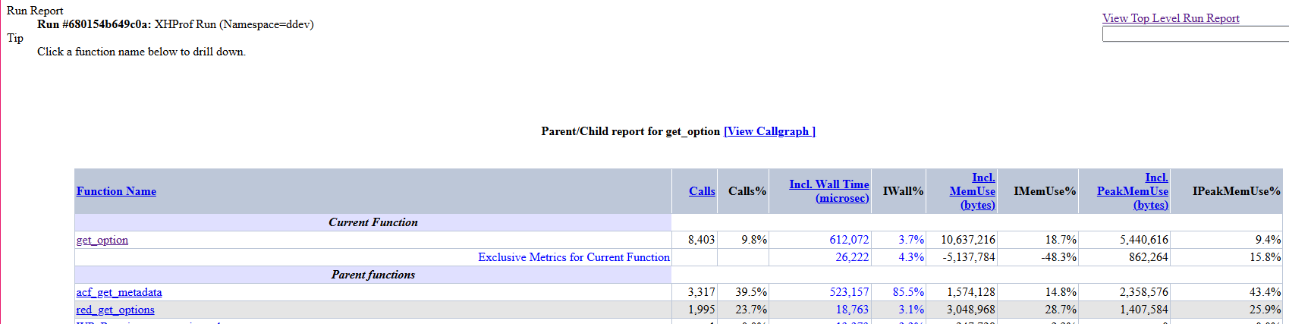Open the View Top Level Run Report link
The height and width of the screenshot is (324, 1289).
coord(1171,18)
